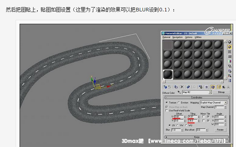Toggle Show Map in Viewport icon
236x147 pixels.
click(213, 87)
